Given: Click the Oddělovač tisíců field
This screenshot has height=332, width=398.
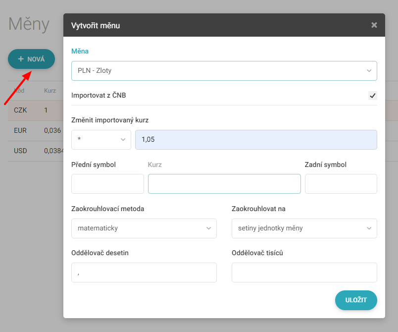Looking at the screenshot, I should tap(304, 273).
